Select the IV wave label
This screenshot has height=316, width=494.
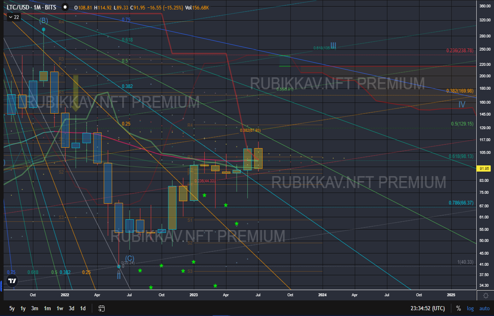click(462, 105)
